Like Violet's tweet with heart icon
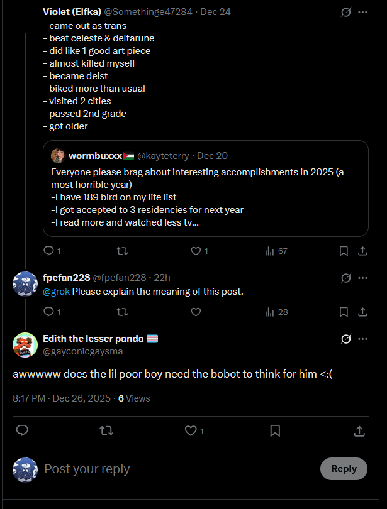Viewport: 387px width, 509px height. (x=196, y=251)
